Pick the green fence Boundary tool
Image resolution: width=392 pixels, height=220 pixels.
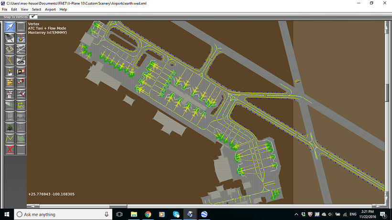click(x=10, y=105)
